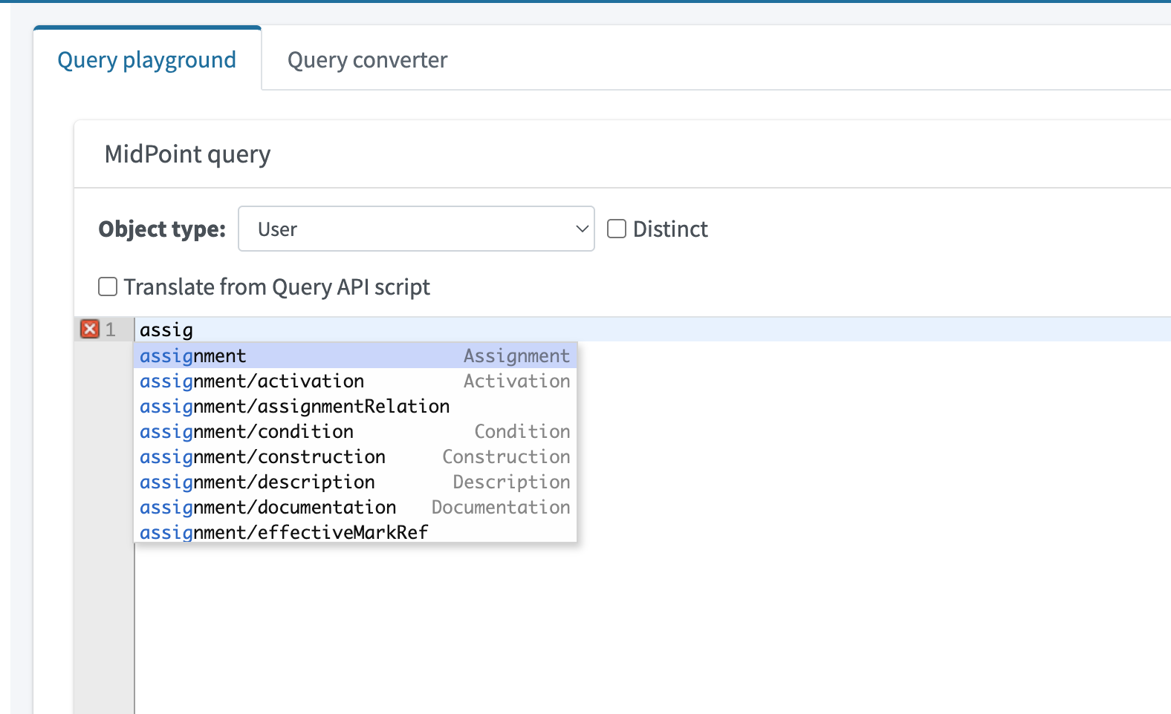Click the 'MidPoint query' panel heading
Viewport: 1171px width, 714px height.
click(187, 154)
